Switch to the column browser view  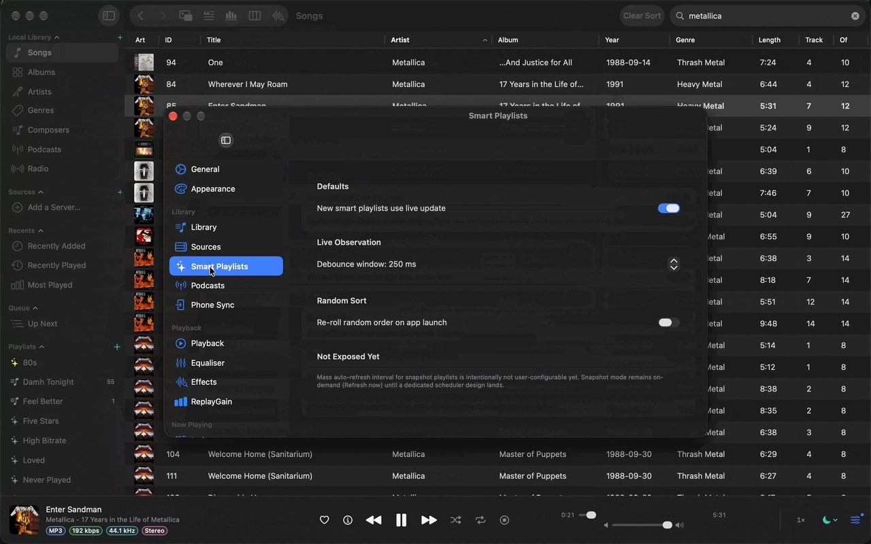[x=254, y=16]
